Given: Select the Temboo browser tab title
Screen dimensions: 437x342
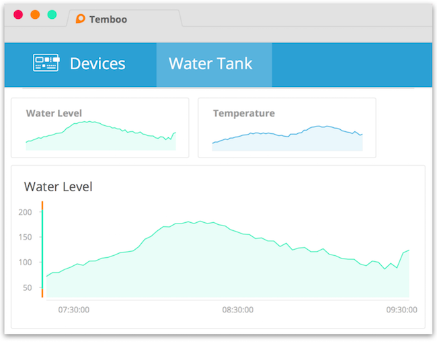Looking at the screenshot, I should point(108,20).
